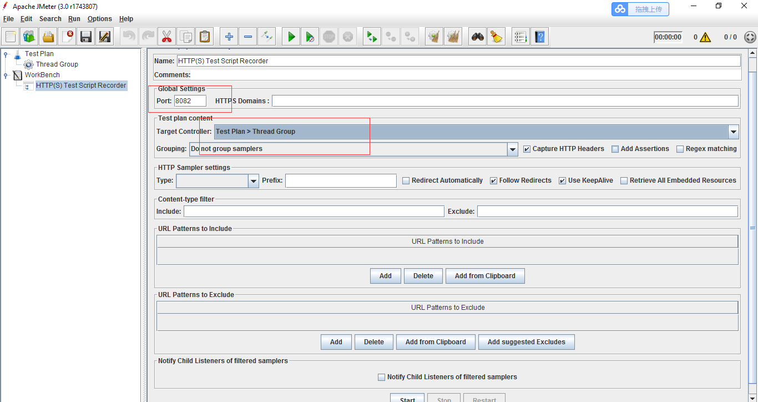This screenshot has width=758, height=402.
Task: Click the yellow warning triangle log indicator
Action: [705, 37]
